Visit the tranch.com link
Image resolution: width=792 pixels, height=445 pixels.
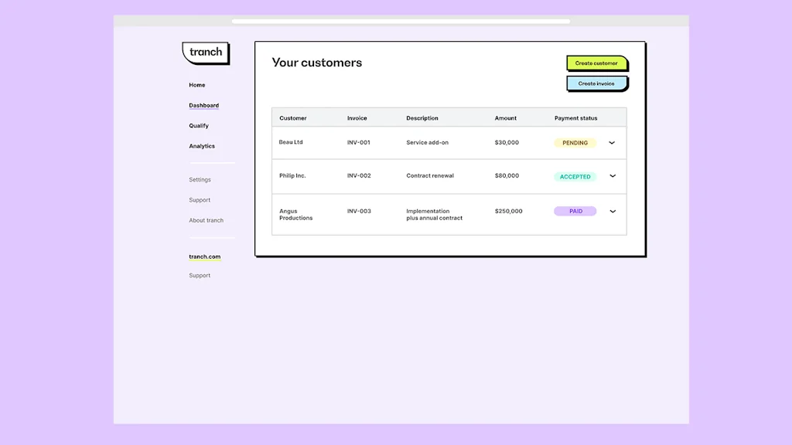(x=204, y=256)
